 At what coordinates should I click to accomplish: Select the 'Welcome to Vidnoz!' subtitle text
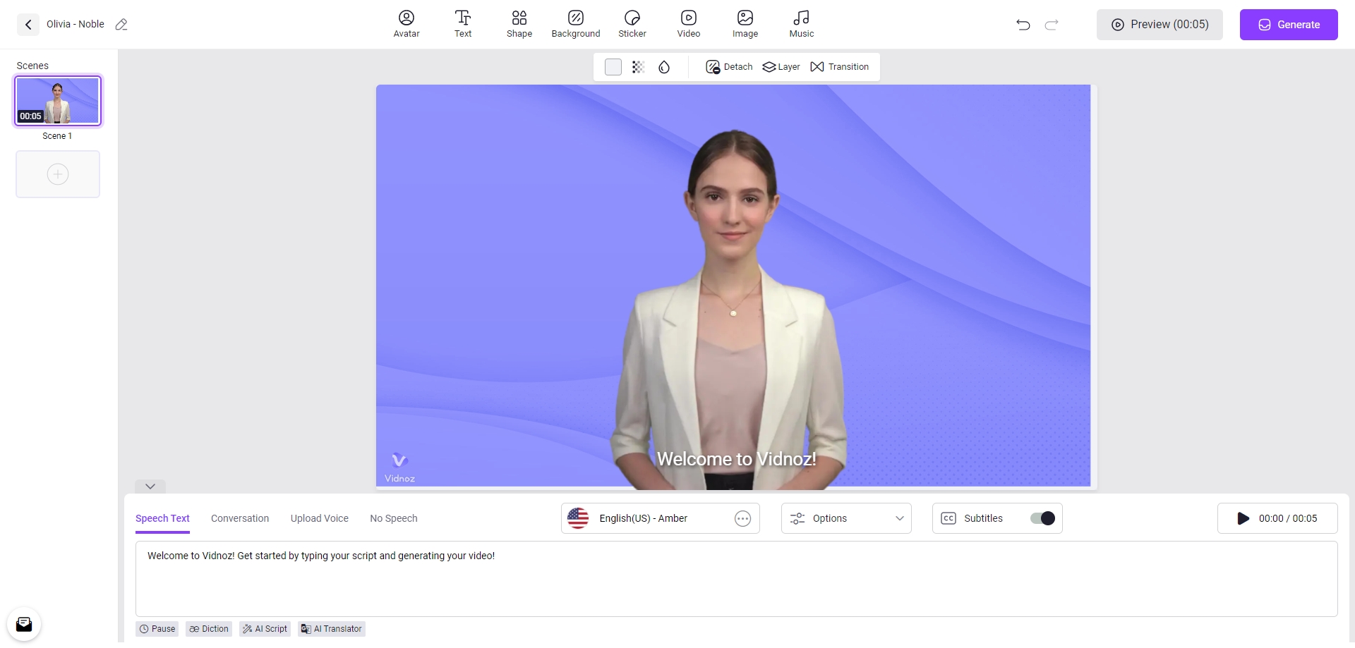[736, 459]
